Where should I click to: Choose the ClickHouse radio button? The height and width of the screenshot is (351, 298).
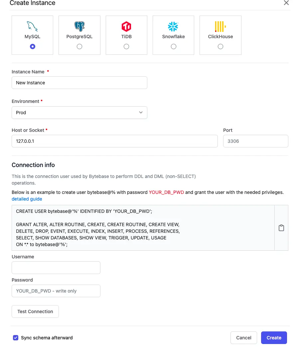(x=221, y=46)
